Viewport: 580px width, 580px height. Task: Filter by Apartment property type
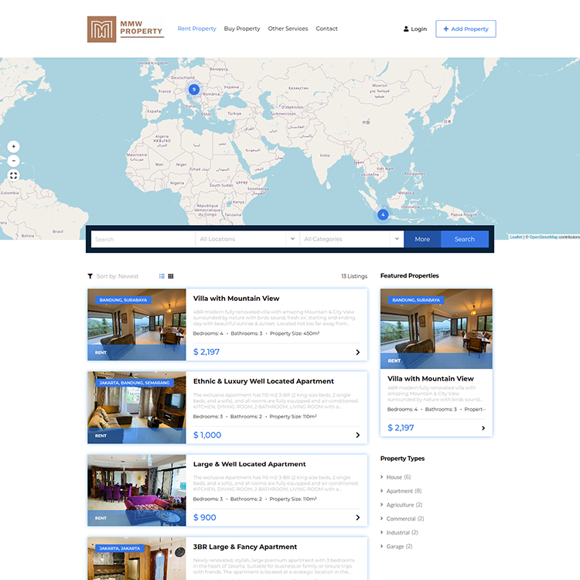pos(400,491)
